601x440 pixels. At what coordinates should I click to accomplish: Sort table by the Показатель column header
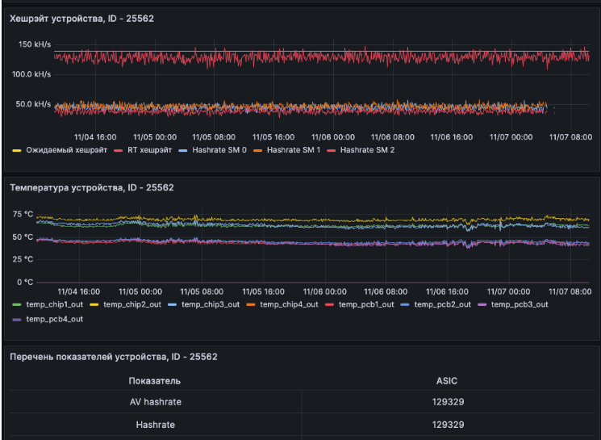[x=155, y=380]
